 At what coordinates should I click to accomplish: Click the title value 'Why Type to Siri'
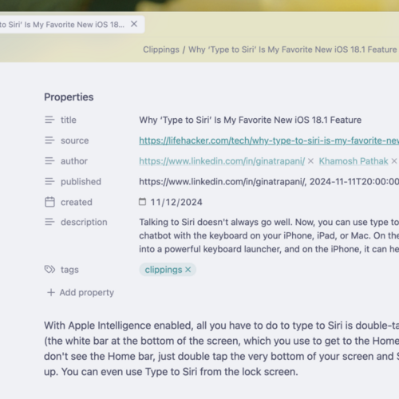point(250,120)
